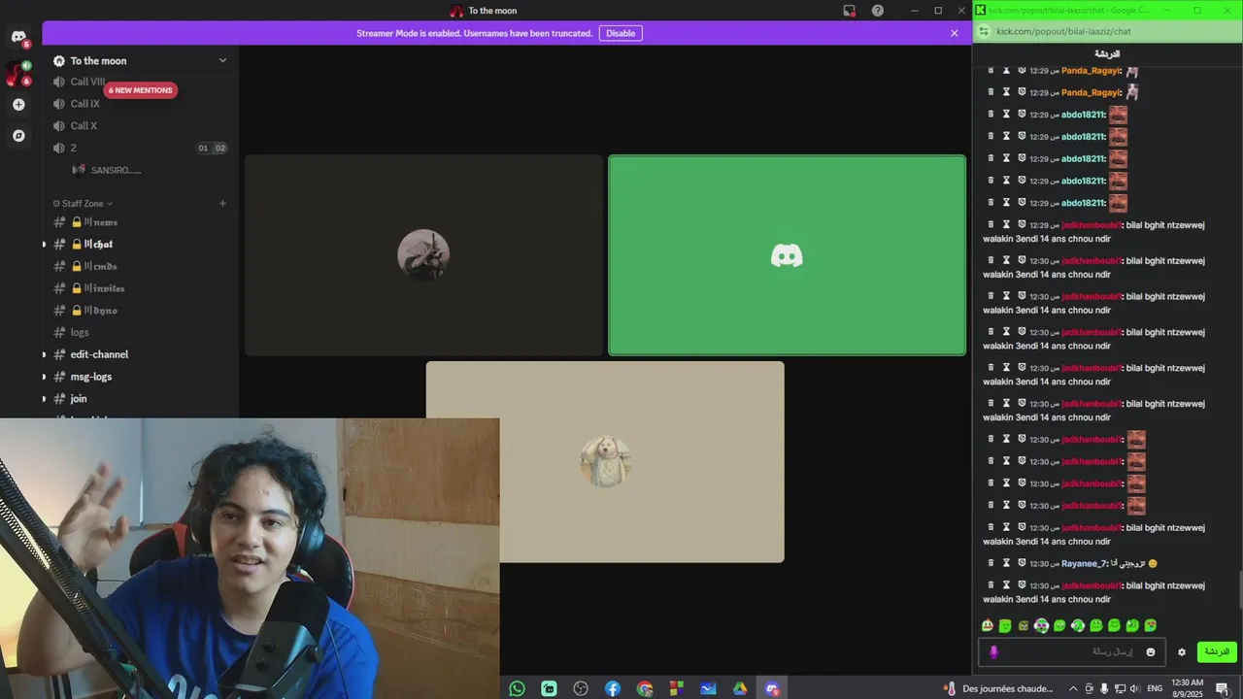This screenshot has height=699, width=1243.
Task: Open Rayanee_7 username in Kick chat
Action: pos(1084,564)
